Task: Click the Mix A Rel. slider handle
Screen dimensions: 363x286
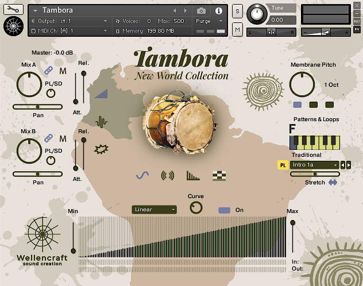Action: tap(84, 74)
